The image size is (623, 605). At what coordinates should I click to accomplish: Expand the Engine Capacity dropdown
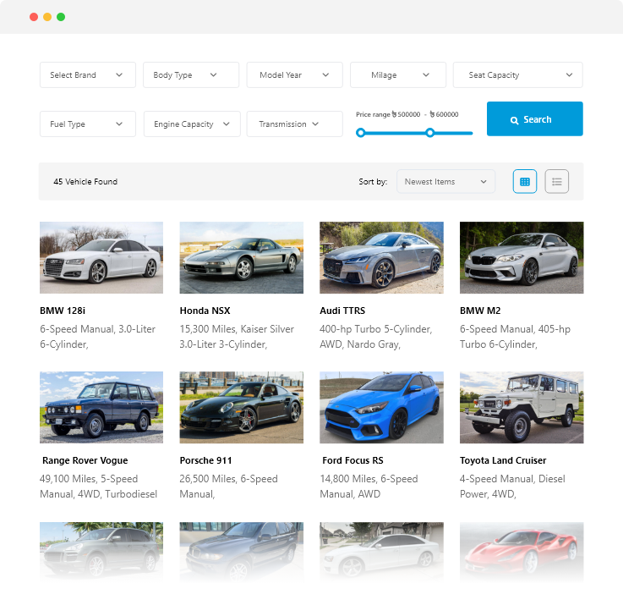192,124
